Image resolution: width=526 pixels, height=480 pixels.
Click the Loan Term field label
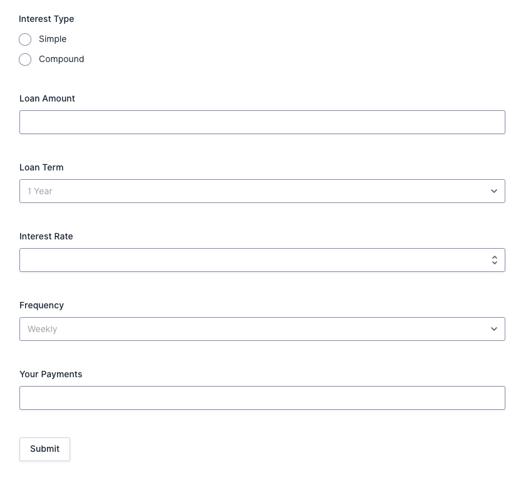(x=41, y=167)
